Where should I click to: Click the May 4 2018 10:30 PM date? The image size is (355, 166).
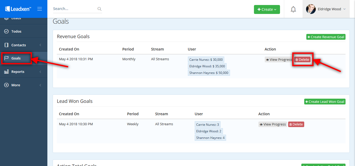click(x=76, y=124)
